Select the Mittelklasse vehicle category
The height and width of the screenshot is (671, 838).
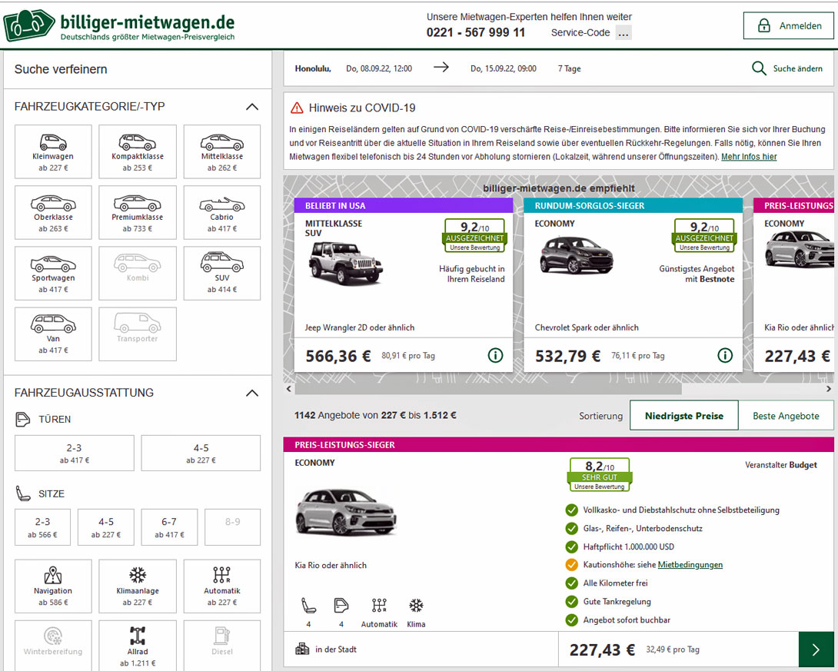coord(221,151)
